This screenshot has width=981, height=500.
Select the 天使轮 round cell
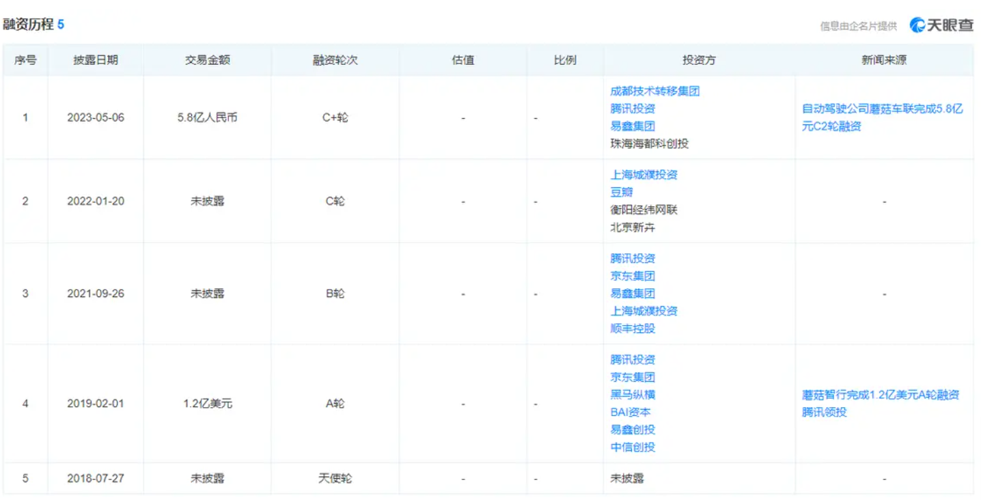click(335, 479)
